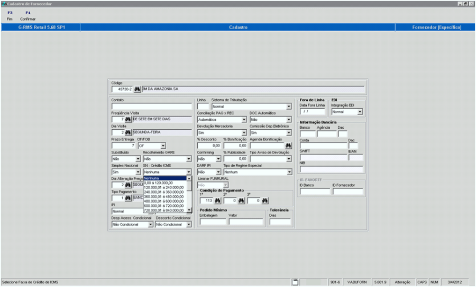Image resolution: width=476 pixels, height=287 pixels.
Task: Expand Desconto Condicional dropdown
Action: pyautogui.click(x=188, y=225)
